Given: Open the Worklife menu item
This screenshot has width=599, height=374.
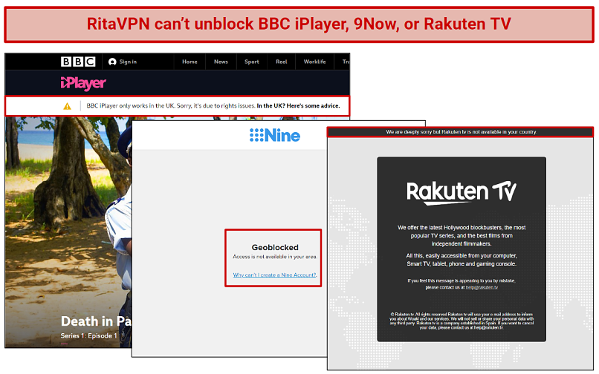Looking at the screenshot, I should (x=315, y=62).
